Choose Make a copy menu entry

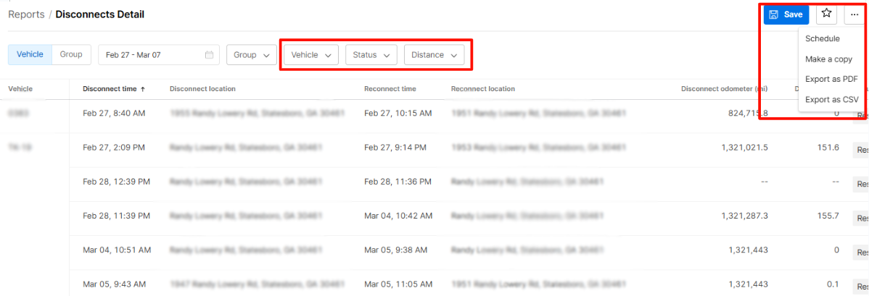[x=828, y=59]
